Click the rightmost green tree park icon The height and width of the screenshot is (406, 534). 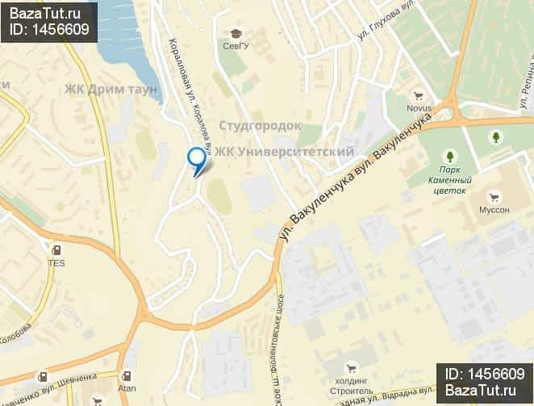click(x=496, y=137)
